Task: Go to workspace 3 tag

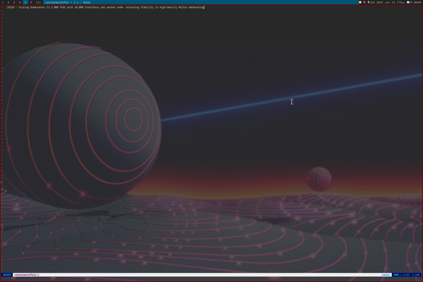Action: 14,2
